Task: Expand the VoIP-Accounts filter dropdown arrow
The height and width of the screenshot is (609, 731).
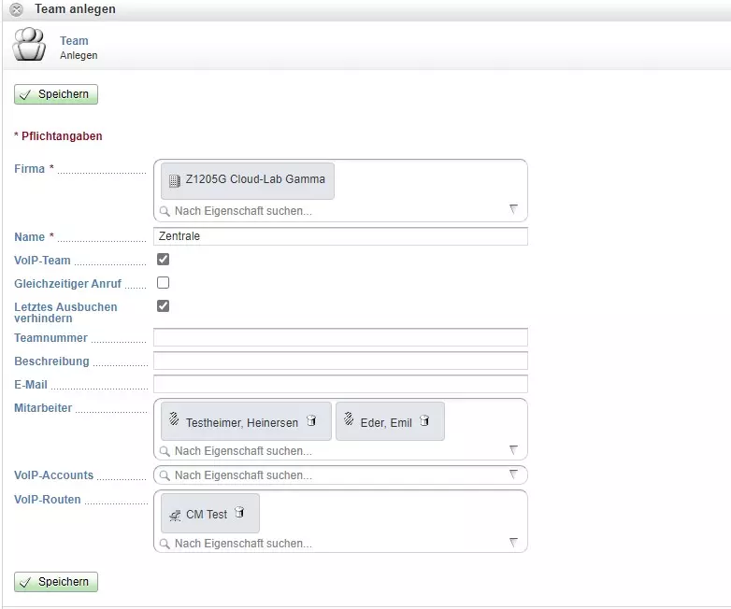Action: click(513, 474)
